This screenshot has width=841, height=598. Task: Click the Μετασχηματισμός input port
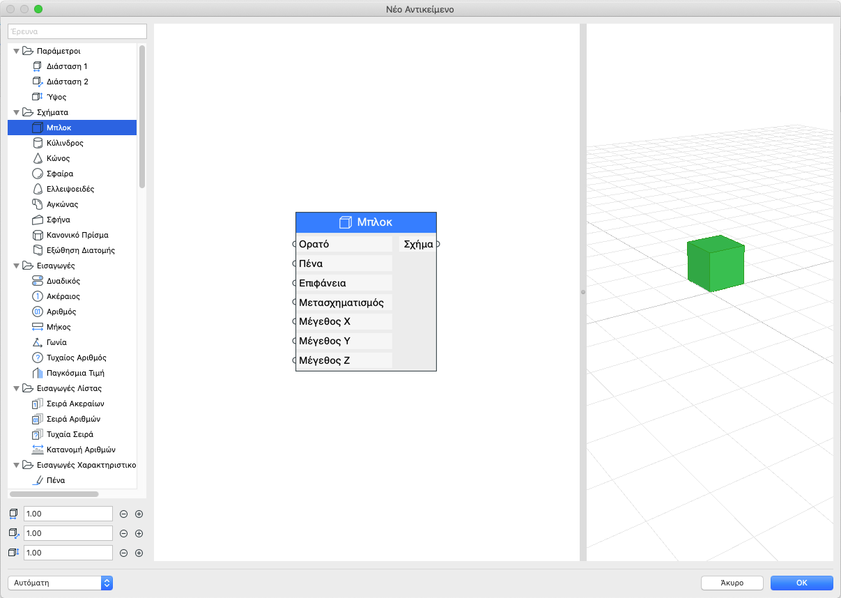tap(295, 302)
